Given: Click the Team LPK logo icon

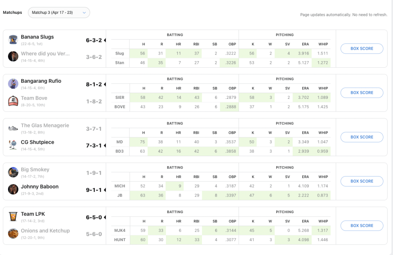Looking at the screenshot, I should [x=13, y=217].
